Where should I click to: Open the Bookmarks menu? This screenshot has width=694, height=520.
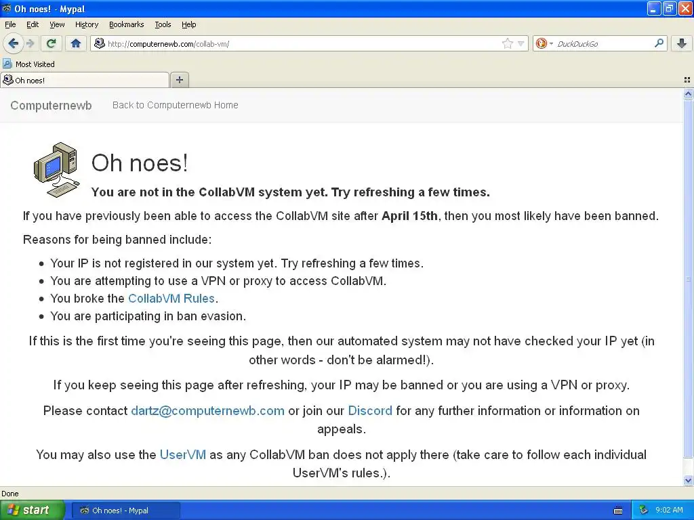tap(126, 24)
